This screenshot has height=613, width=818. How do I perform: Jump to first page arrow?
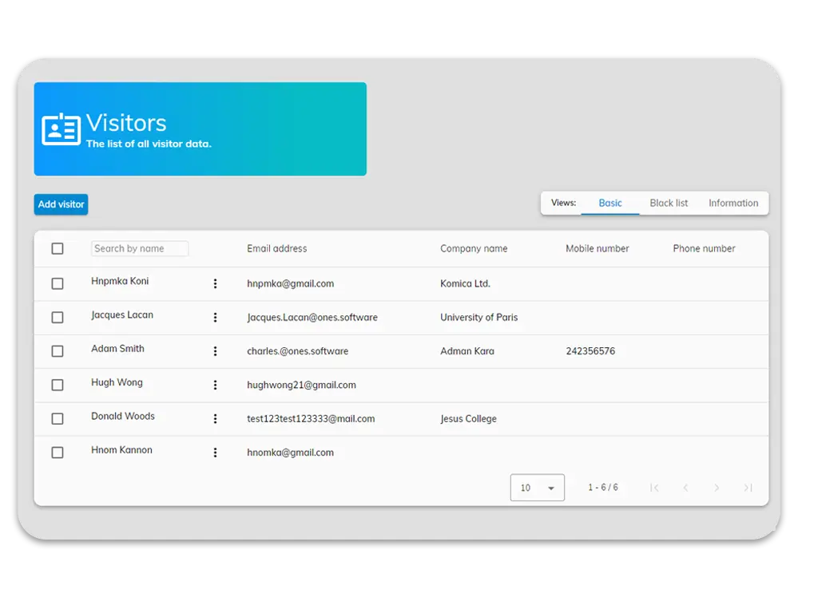(x=654, y=488)
